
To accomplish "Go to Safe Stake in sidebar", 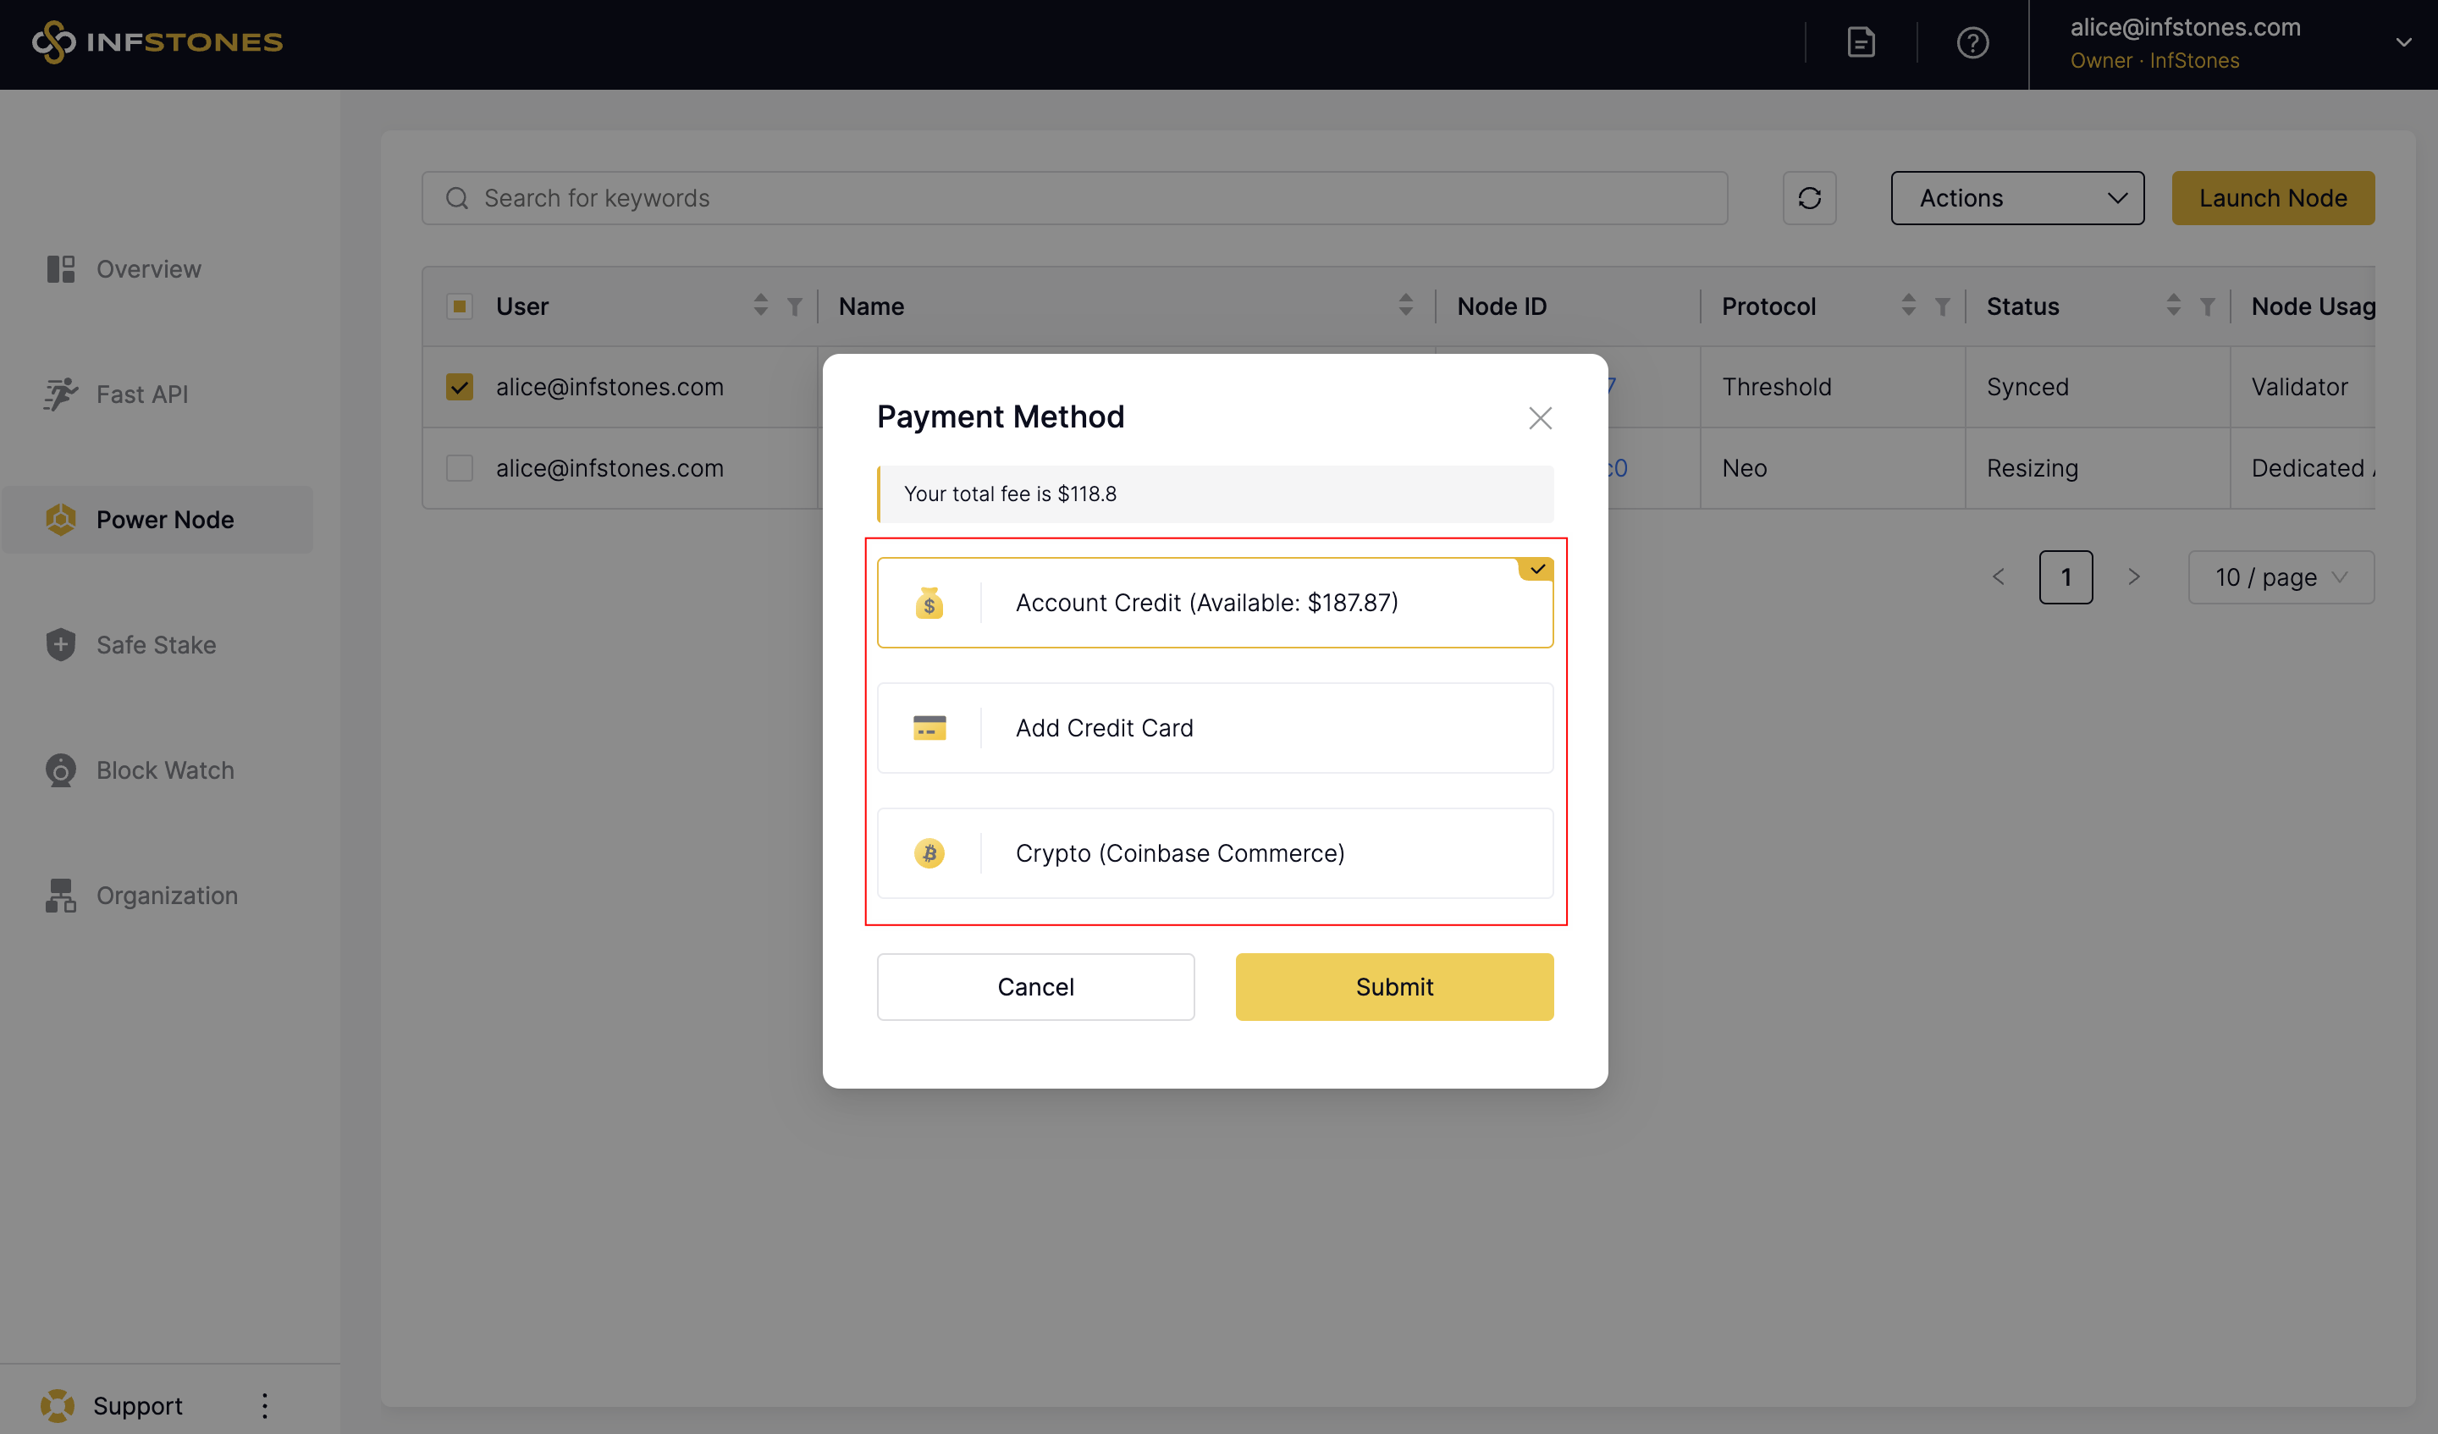I will pos(156,644).
